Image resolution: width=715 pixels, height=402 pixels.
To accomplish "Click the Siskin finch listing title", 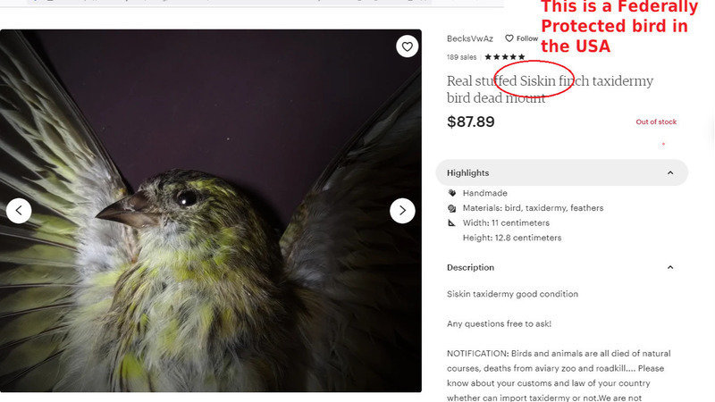I will (550, 89).
